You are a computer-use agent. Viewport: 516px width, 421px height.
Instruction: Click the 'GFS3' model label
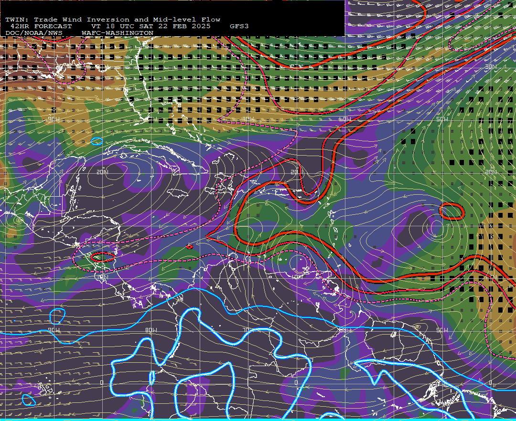239,26
